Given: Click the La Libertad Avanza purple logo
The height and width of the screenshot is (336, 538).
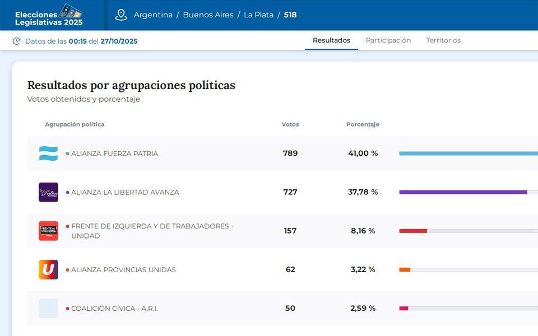Looking at the screenshot, I should [x=48, y=192].
